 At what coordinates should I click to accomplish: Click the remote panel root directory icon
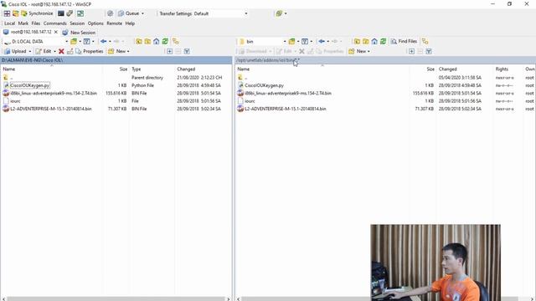(366, 41)
